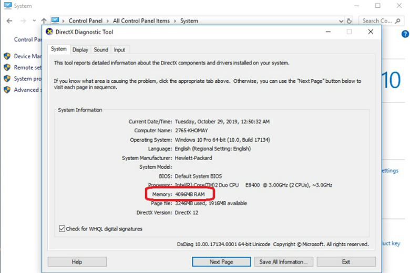Refresh the Control Panel address bar
This screenshot has width=410, height=273.
click(x=350, y=21)
